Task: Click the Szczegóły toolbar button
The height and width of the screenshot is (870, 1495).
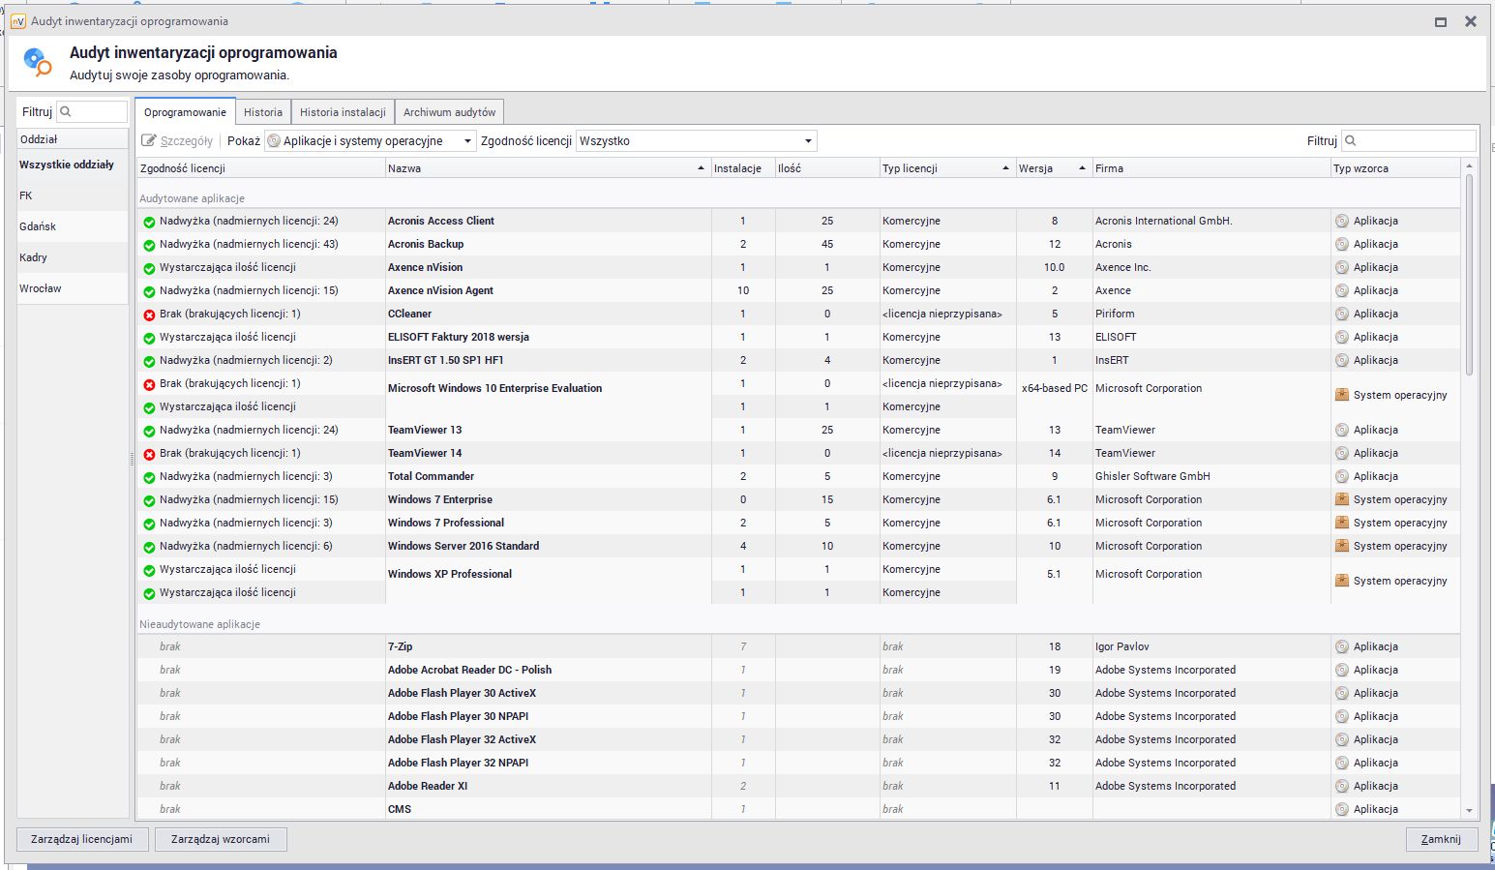Action: (178, 141)
